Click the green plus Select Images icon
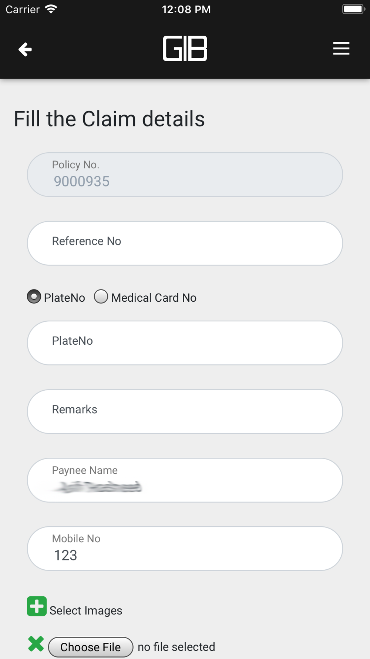The height and width of the screenshot is (659, 370). (37, 606)
